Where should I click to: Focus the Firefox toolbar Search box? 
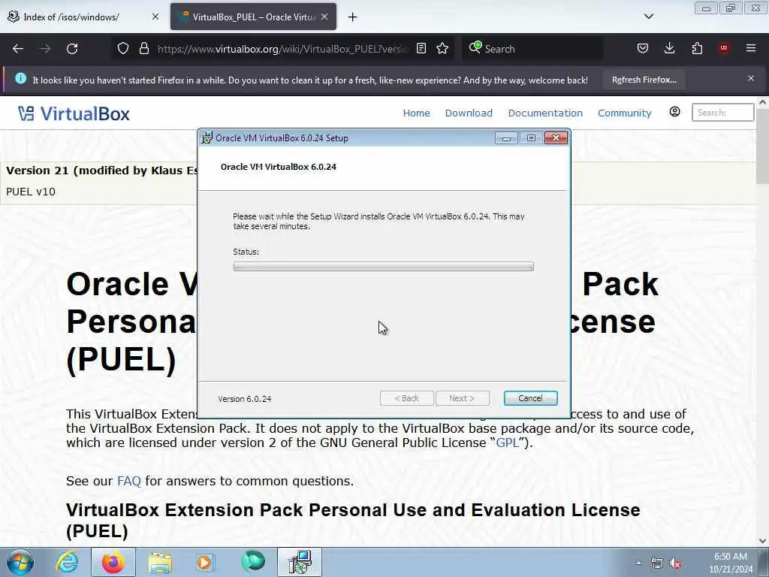[x=532, y=49]
